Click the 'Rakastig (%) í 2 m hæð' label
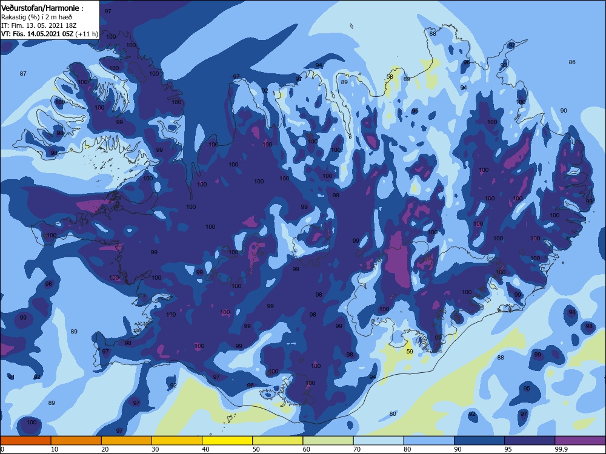The image size is (606, 454). coord(36,17)
